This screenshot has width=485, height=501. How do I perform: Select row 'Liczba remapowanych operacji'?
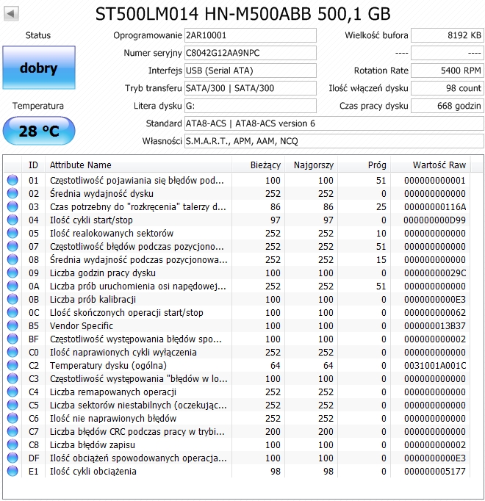click(237, 392)
